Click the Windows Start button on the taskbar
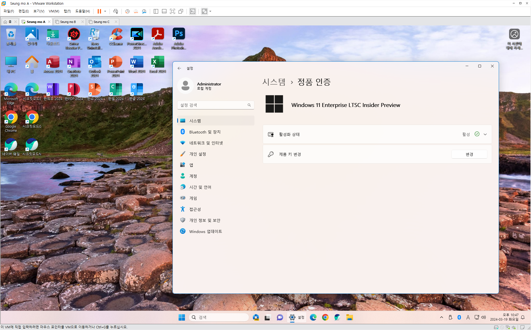The width and height of the screenshot is (531, 330). coord(182,317)
